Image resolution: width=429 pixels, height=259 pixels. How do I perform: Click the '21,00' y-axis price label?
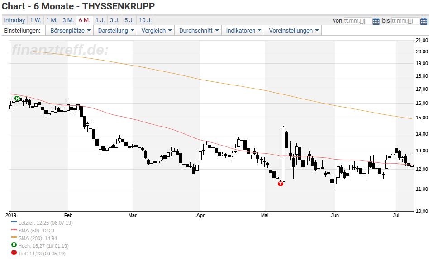pyautogui.click(x=422, y=40)
